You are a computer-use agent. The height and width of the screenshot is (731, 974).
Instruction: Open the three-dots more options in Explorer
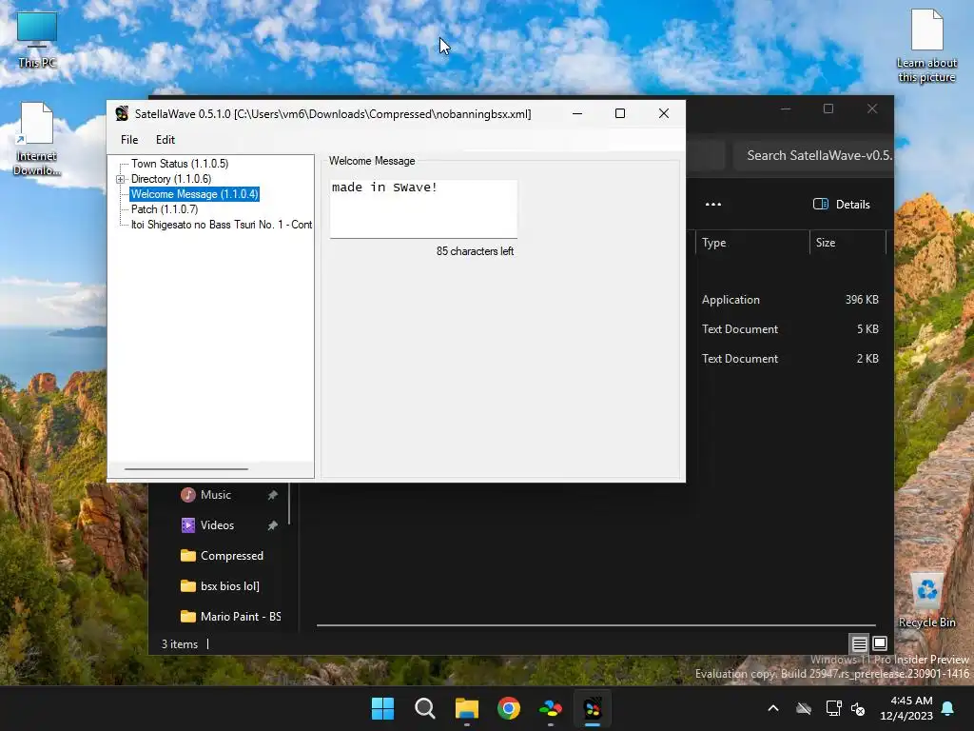[x=713, y=205]
